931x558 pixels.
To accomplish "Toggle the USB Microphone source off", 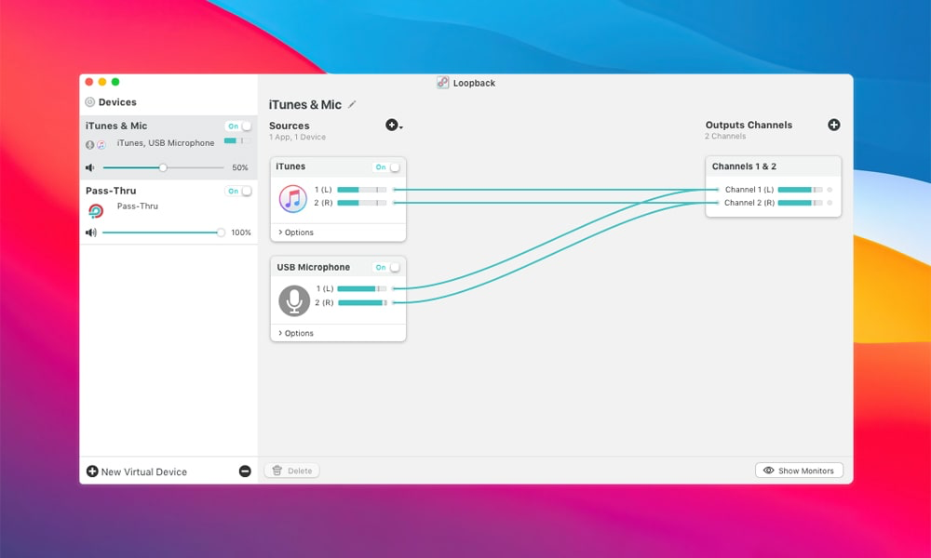I will 390,267.
